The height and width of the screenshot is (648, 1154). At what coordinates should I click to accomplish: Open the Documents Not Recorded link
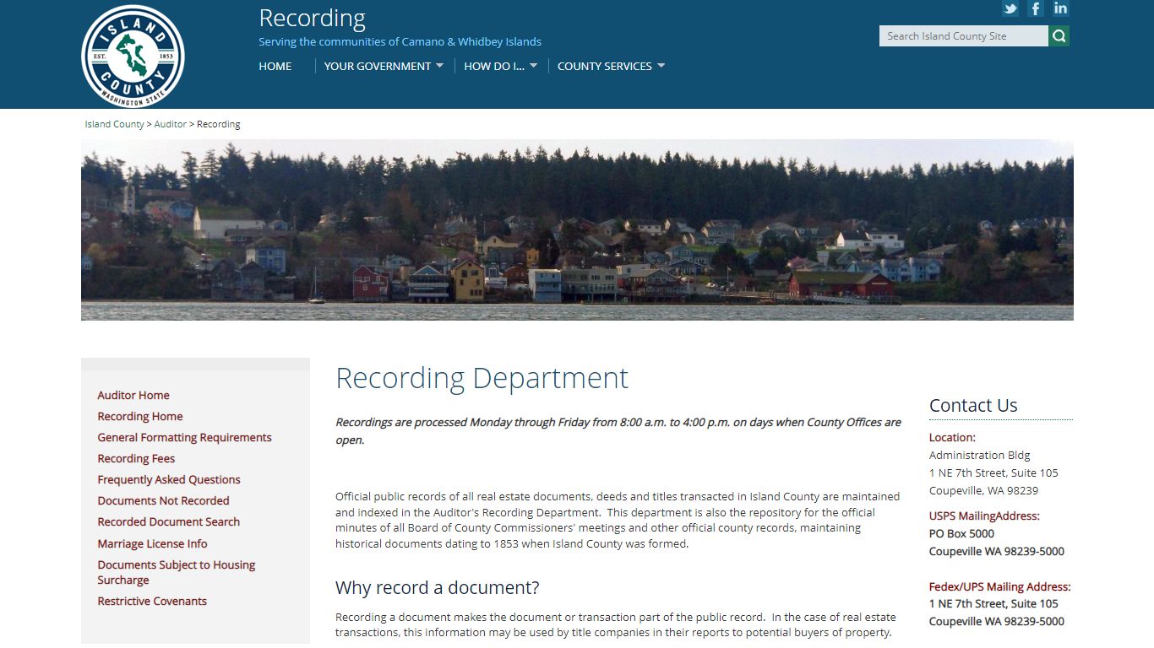pos(163,500)
